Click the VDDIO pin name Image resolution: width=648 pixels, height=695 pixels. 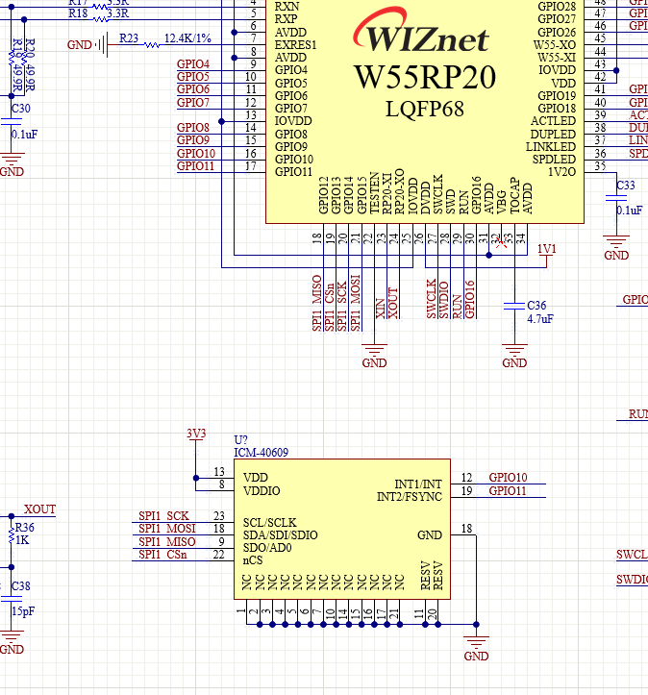pos(262,491)
